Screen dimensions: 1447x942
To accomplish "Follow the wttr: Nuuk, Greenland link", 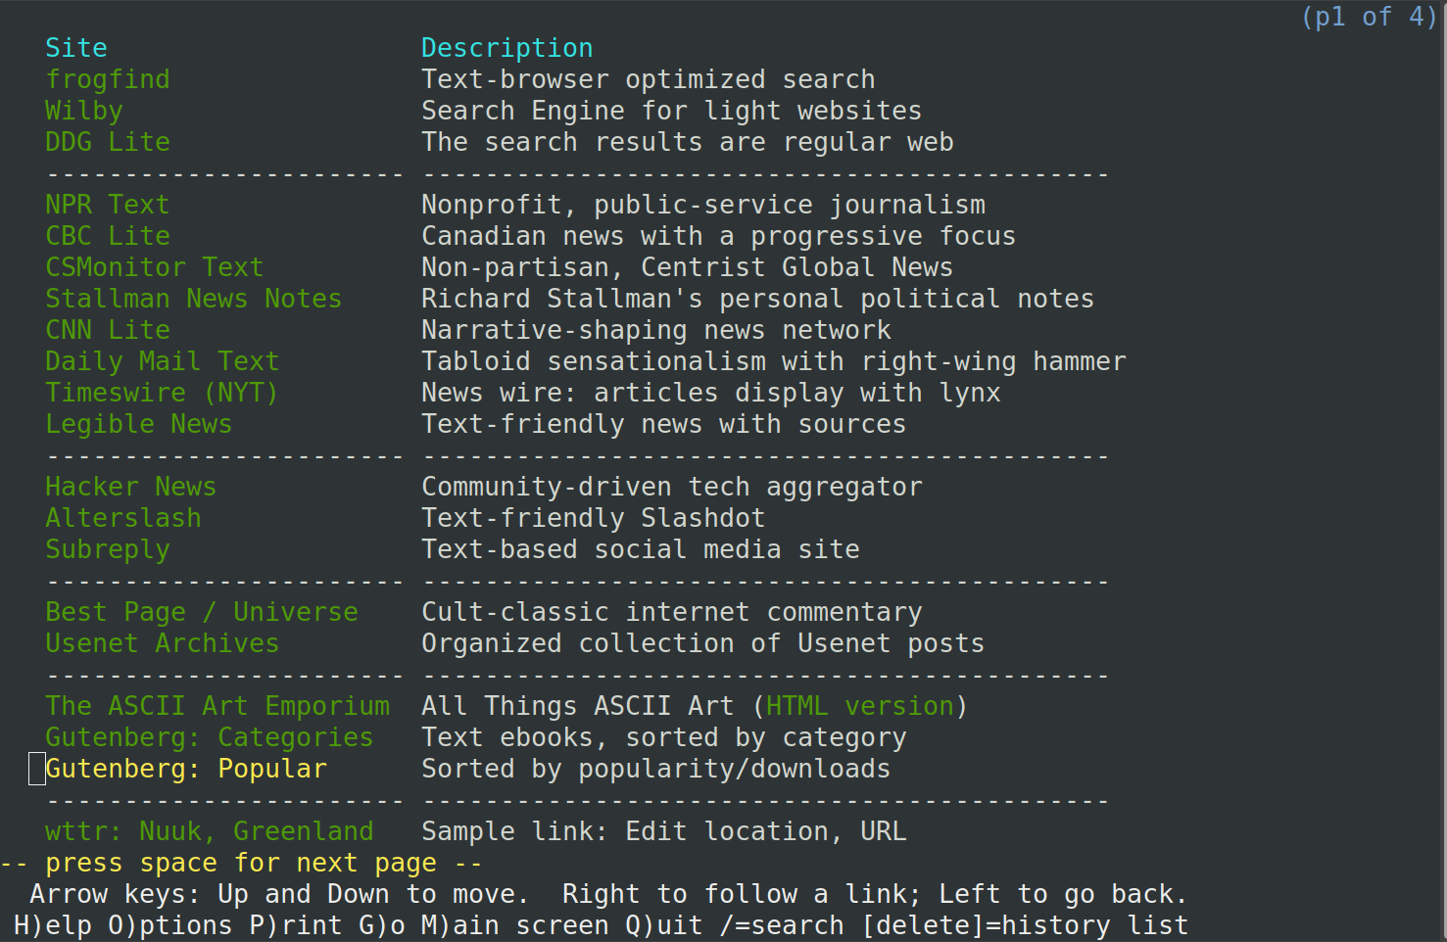I will 209,831.
